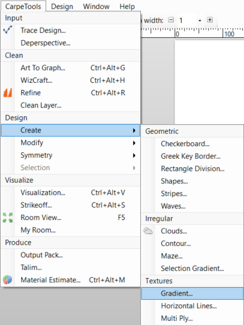
Task: Increase width with the plus button
Action: pyautogui.click(x=210, y=20)
